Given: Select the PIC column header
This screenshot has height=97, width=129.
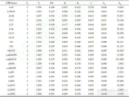Looking at the screenshot, I should point(52,3).
